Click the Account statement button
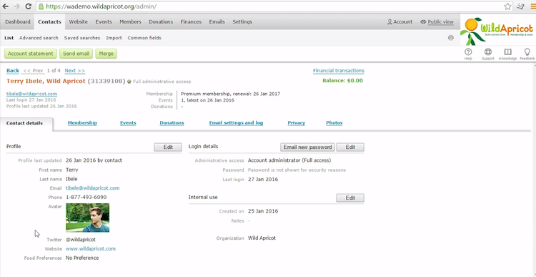The width and height of the screenshot is (536, 277). pos(31,54)
